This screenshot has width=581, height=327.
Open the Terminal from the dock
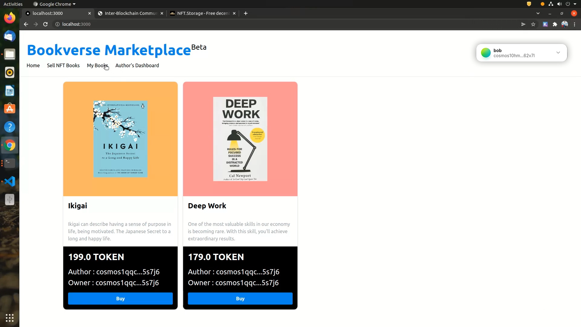coord(10,163)
